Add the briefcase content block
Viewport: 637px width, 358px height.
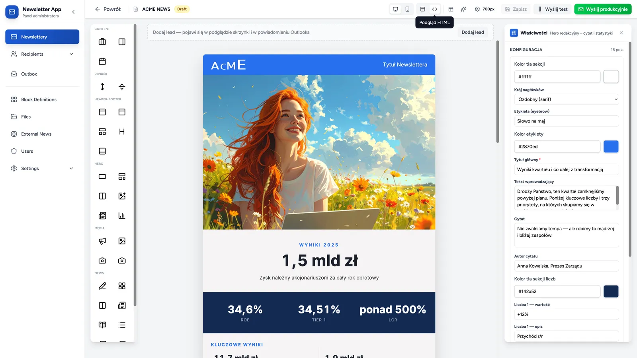(102, 42)
